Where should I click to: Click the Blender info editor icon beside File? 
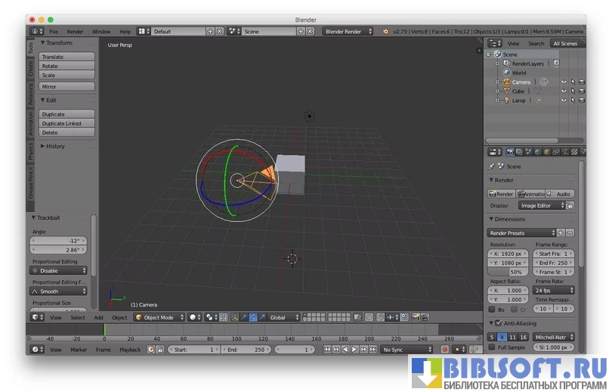coord(36,32)
